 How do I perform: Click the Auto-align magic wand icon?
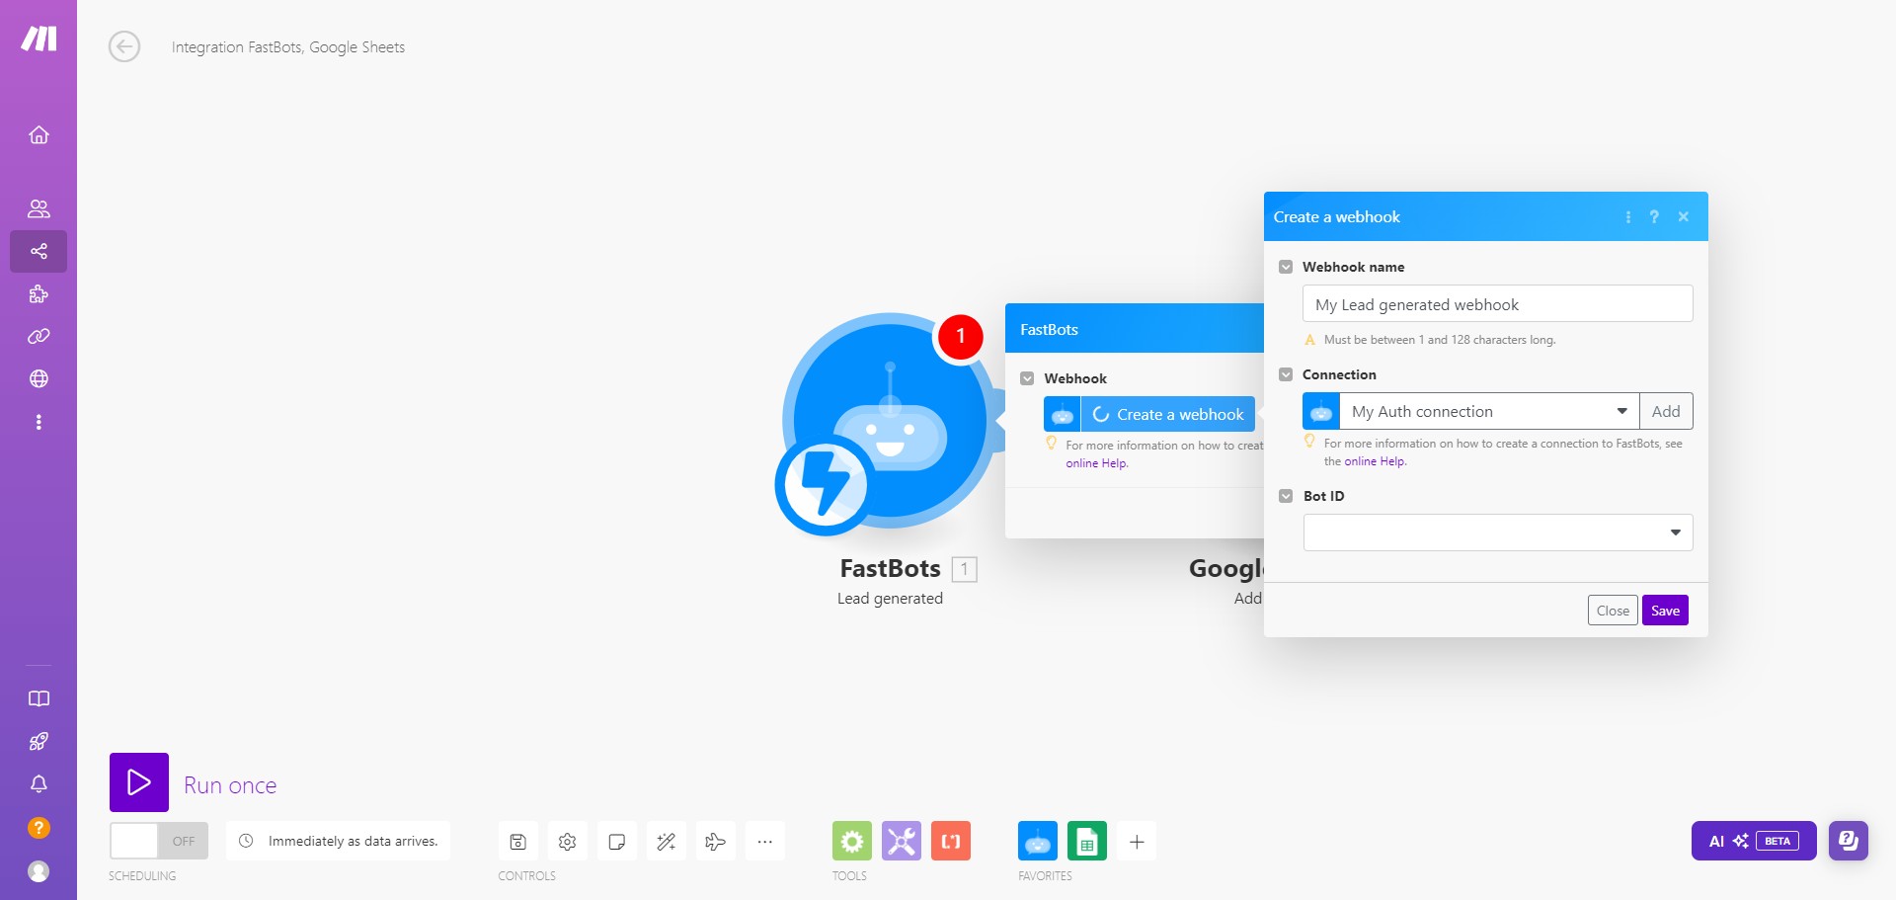point(667,842)
